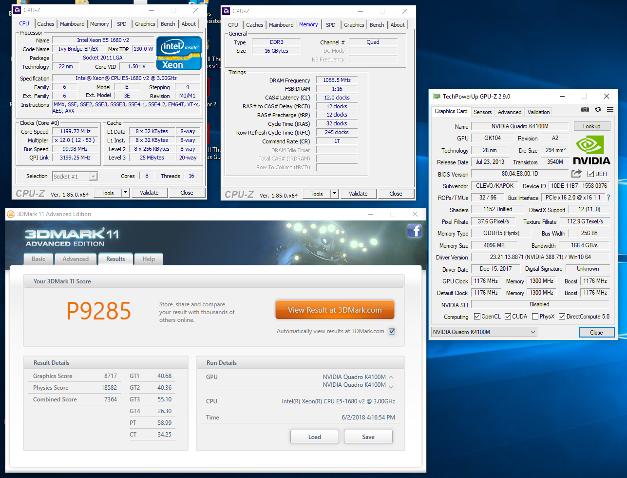Screen dimensions: 627x478
Task: Click the Combined Score value 7364
Action: pyautogui.click(x=111, y=399)
